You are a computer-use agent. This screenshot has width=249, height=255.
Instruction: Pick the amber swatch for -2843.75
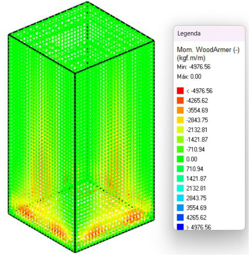(x=180, y=120)
